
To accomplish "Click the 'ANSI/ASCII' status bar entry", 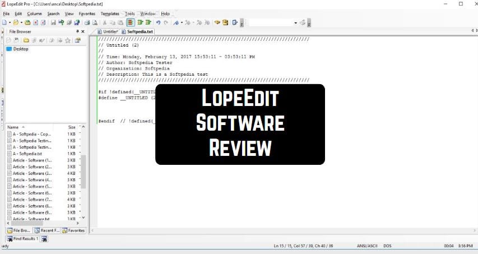I will pyautogui.click(x=367, y=246).
